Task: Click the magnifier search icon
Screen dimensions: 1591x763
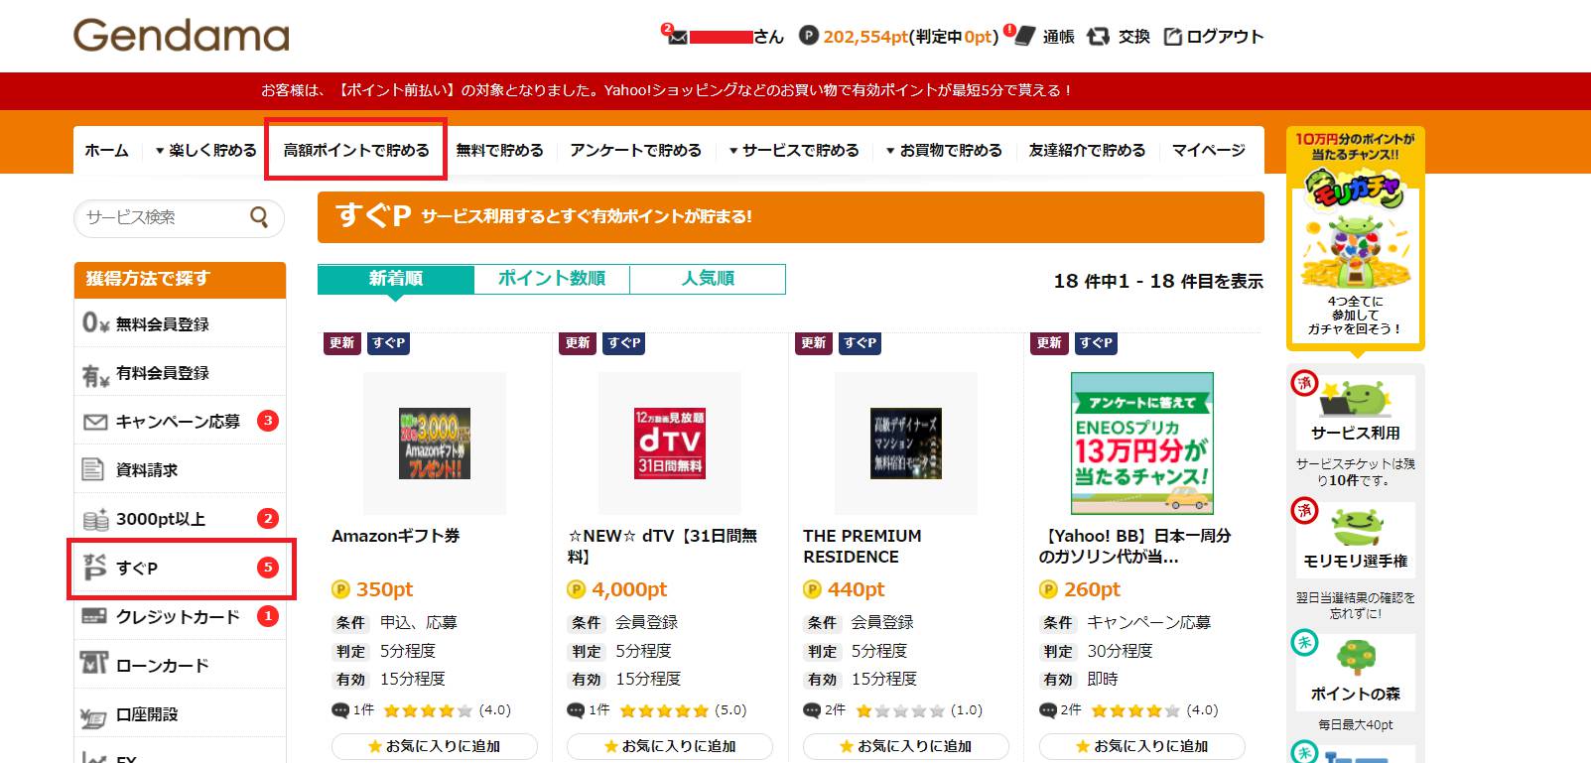Action: click(259, 216)
